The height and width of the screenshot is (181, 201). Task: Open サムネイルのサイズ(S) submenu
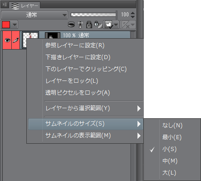86,124
